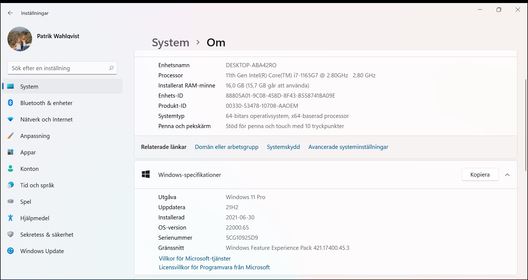The height and width of the screenshot is (280, 528).
Task: Click the Konton person icon
Action: 10,169
